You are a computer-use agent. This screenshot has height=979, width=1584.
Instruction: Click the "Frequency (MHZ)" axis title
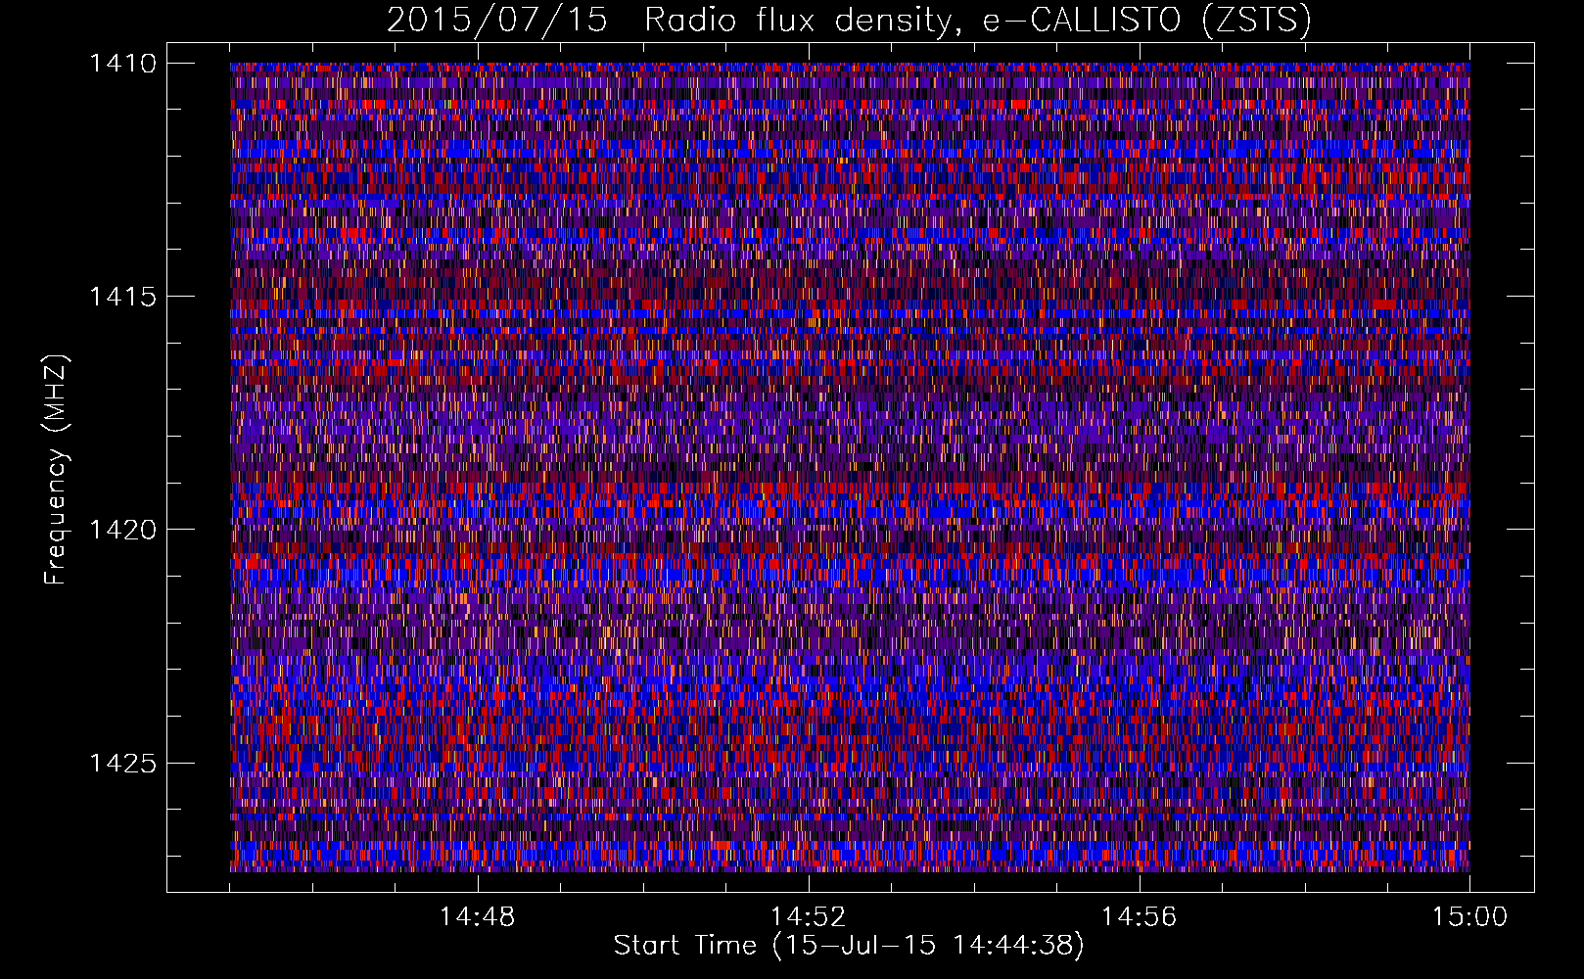point(56,470)
